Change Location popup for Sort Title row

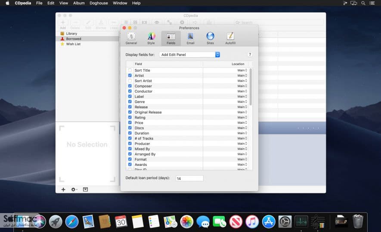[x=242, y=70]
